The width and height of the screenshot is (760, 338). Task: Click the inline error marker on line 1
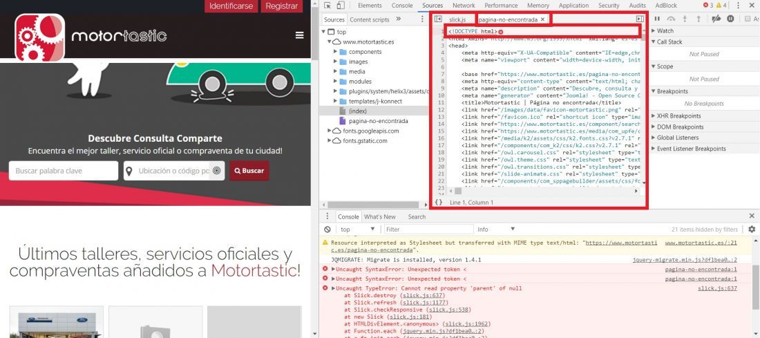501,32
